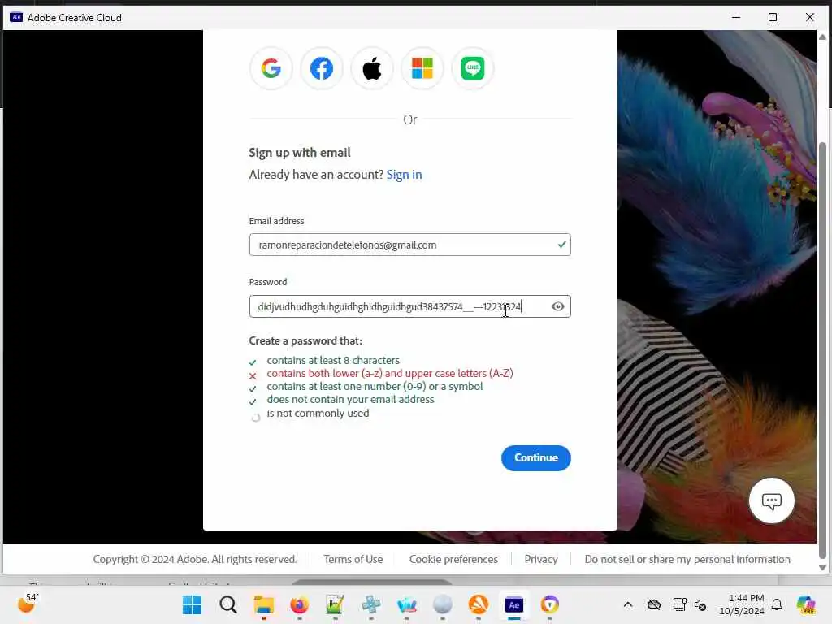Open the chat support bubble
The height and width of the screenshot is (624, 832).
772,500
